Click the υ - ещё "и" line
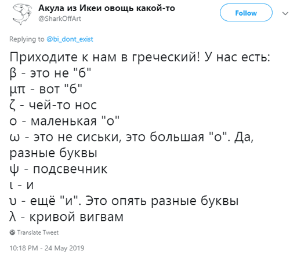The height and width of the screenshot is (255, 290). tap(124, 201)
